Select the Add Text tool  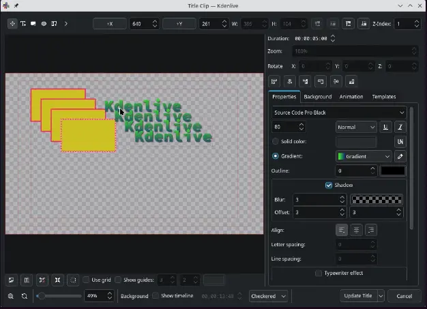(23, 24)
